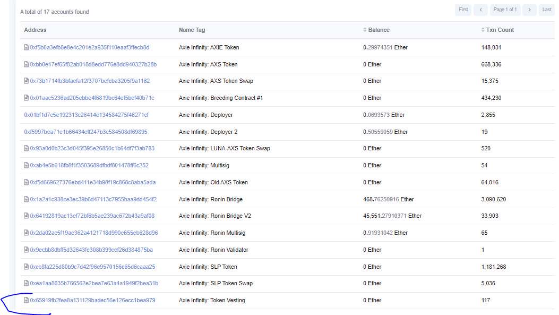Sort table by Txn Count arrows
This screenshot has width=559, height=315.
[x=483, y=30]
